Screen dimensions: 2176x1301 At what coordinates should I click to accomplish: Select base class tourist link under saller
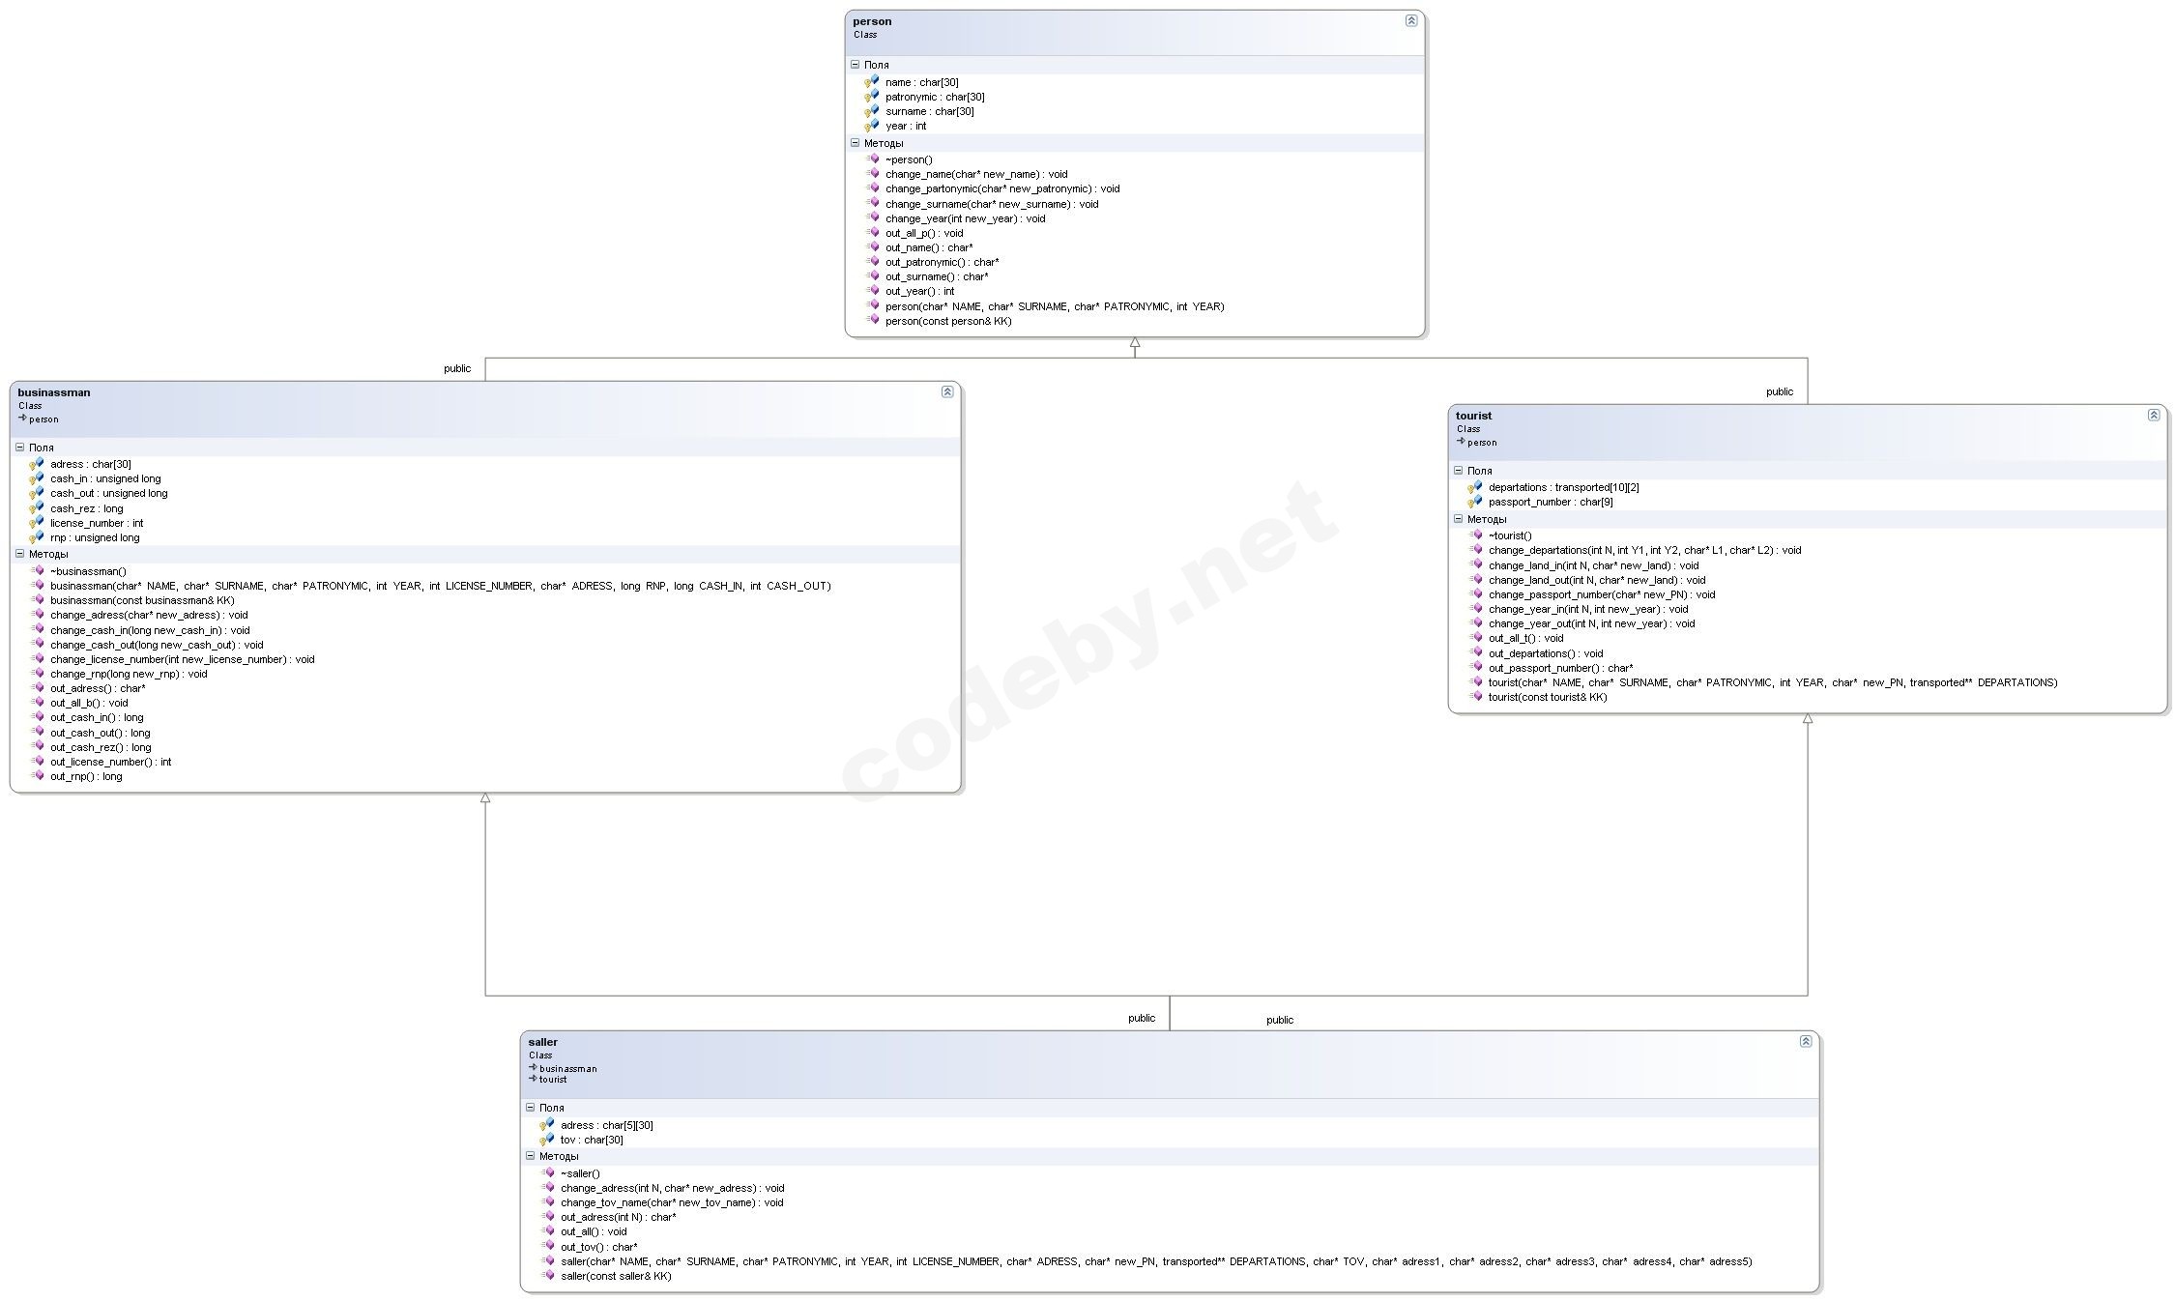[x=552, y=1079]
